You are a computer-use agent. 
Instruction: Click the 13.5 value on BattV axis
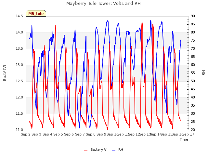19,49
